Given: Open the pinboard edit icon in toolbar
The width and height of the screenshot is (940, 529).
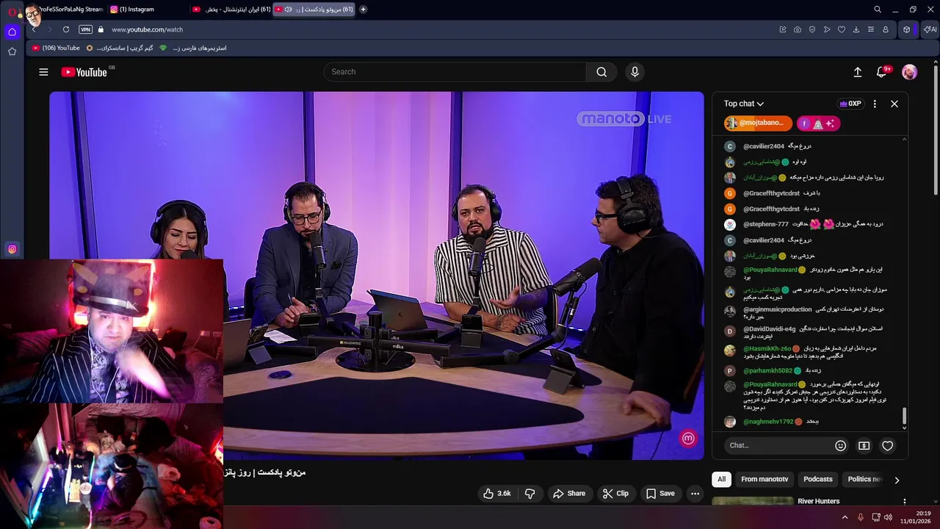Looking at the screenshot, I should point(783,29).
